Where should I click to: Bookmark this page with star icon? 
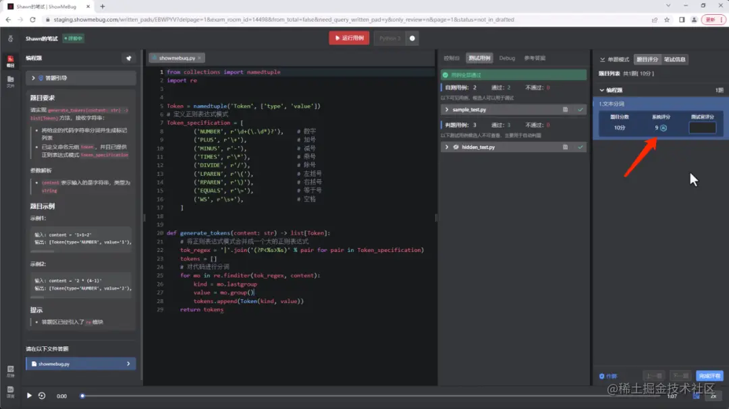point(667,20)
